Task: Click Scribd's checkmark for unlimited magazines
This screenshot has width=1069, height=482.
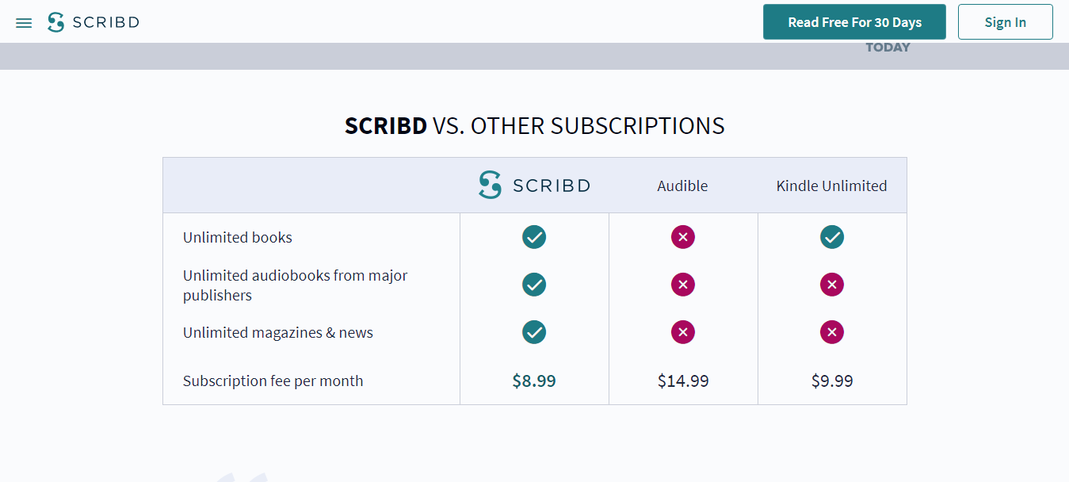Action: [533, 332]
